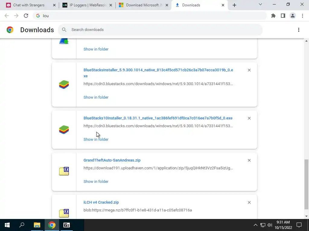Screen dimensions: 309x231
Task: Open the Windows notification center
Action: pos(299,225)
